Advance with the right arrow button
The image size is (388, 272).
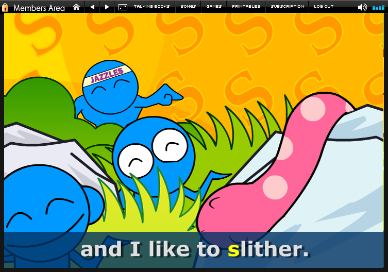pos(107,7)
